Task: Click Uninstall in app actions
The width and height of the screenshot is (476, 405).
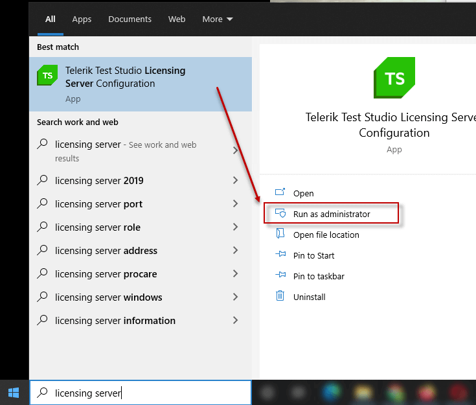Action: (x=310, y=297)
